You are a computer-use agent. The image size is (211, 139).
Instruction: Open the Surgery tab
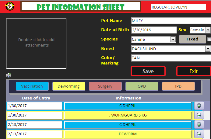pyautogui.click(x=105, y=86)
